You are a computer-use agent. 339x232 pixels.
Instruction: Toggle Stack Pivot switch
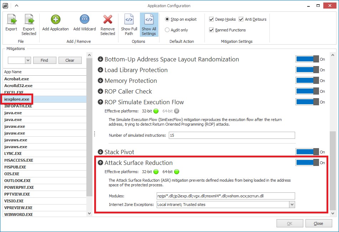click(307, 152)
